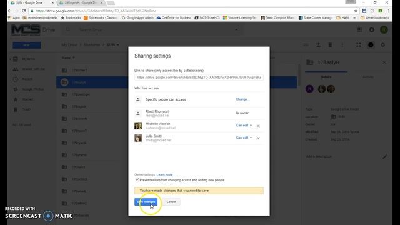Image resolution: width=400 pixels, height=225 pixels.
Task: Click the Save changes button
Action: 146,202
